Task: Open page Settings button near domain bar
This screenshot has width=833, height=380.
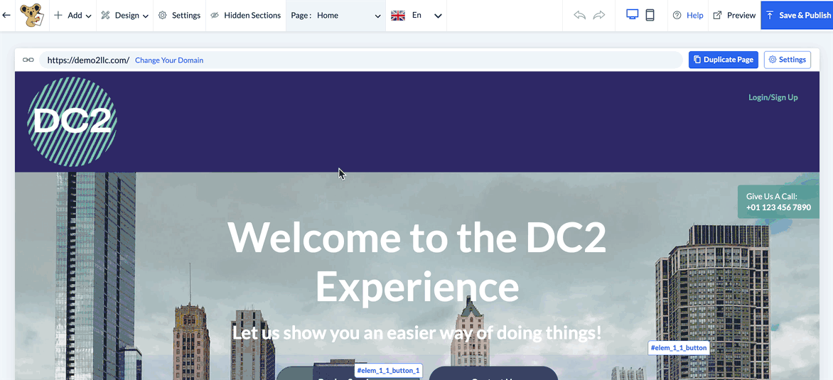Action: (788, 60)
